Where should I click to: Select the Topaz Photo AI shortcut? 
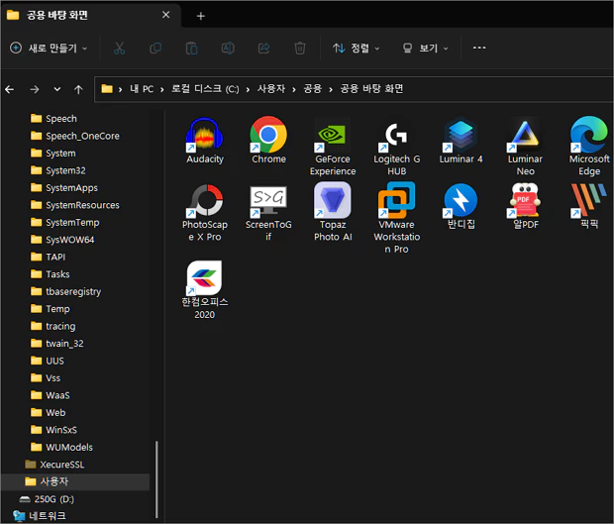pyautogui.click(x=333, y=213)
